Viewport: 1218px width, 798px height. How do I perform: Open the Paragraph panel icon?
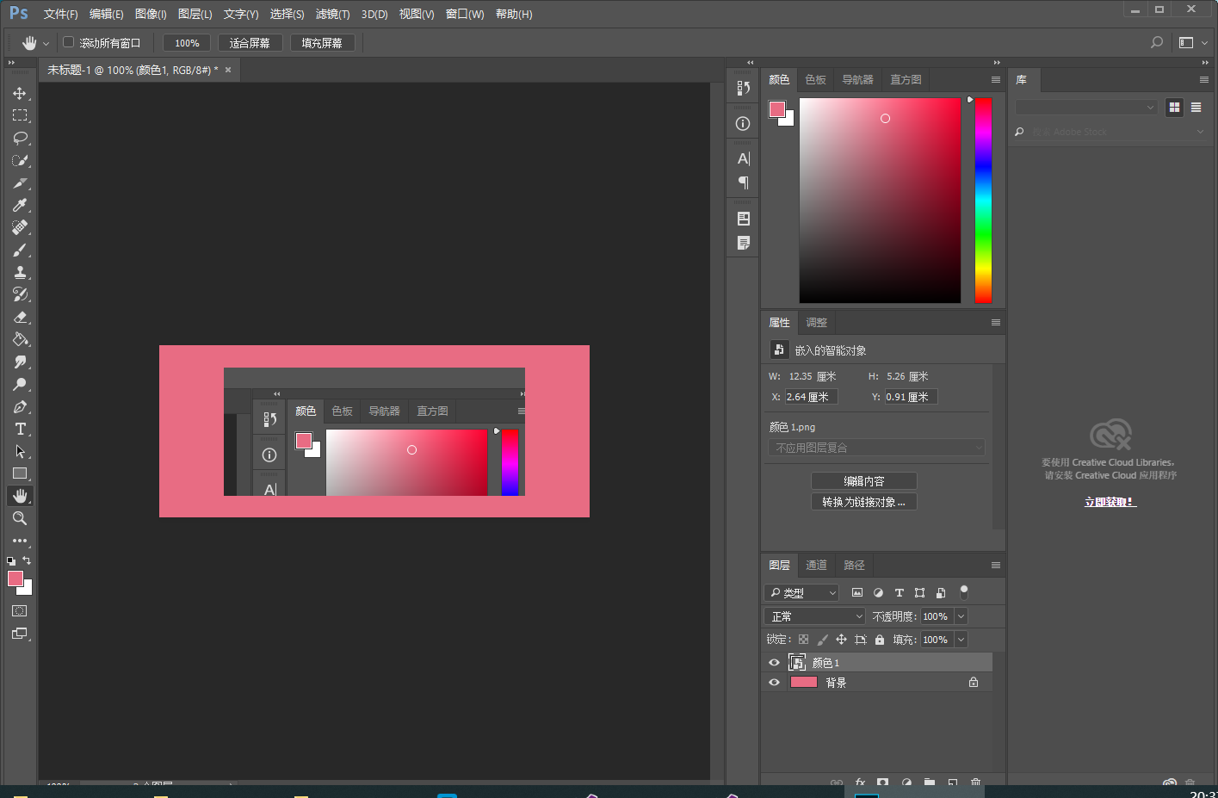(743, 182)
